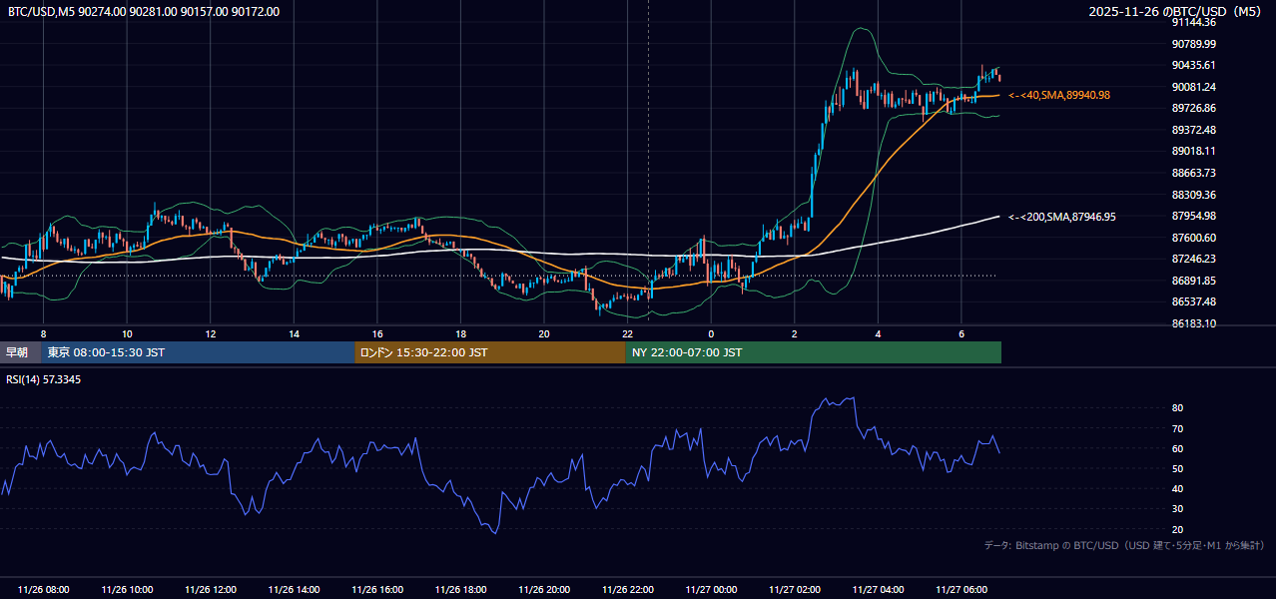Click RSI axis level 30

click(1178, 509)
